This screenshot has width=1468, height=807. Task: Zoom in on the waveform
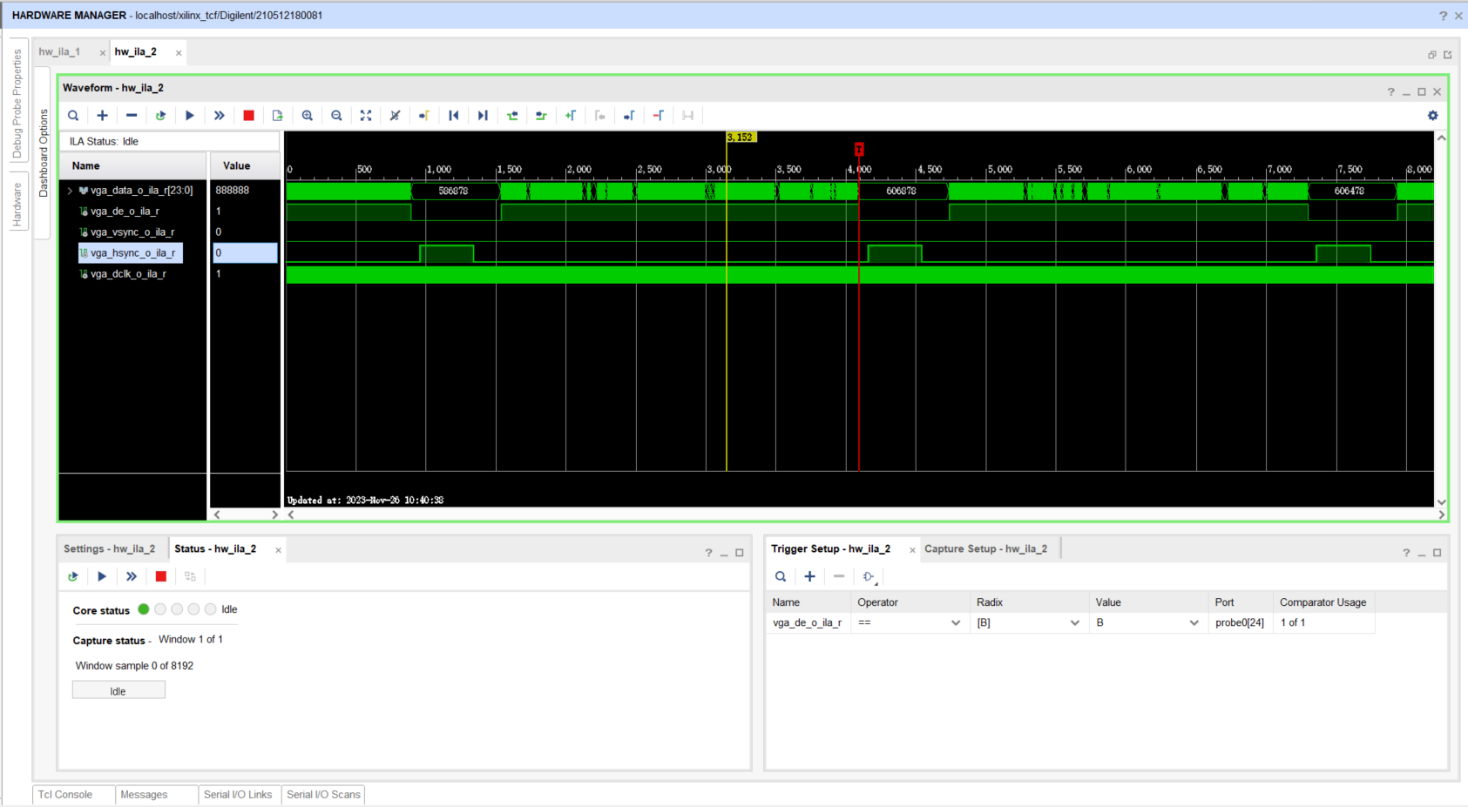point(308,115)
